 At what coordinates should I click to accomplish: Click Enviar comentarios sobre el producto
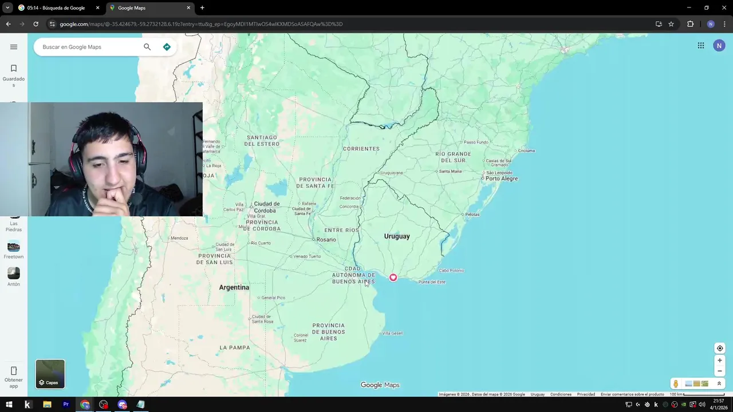click(632, 394)
